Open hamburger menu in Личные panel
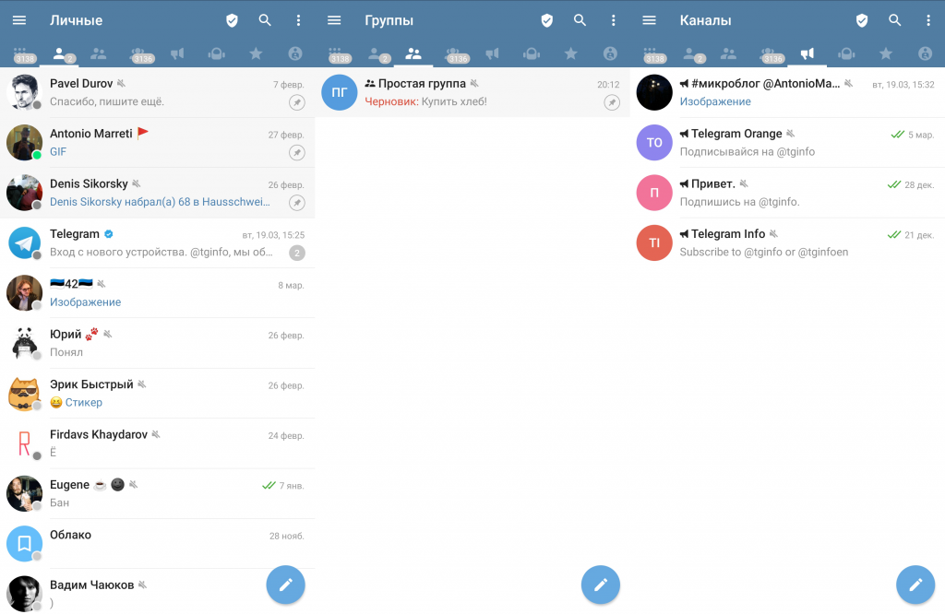This screenshot has height=614, width=945. pos(19,20)
